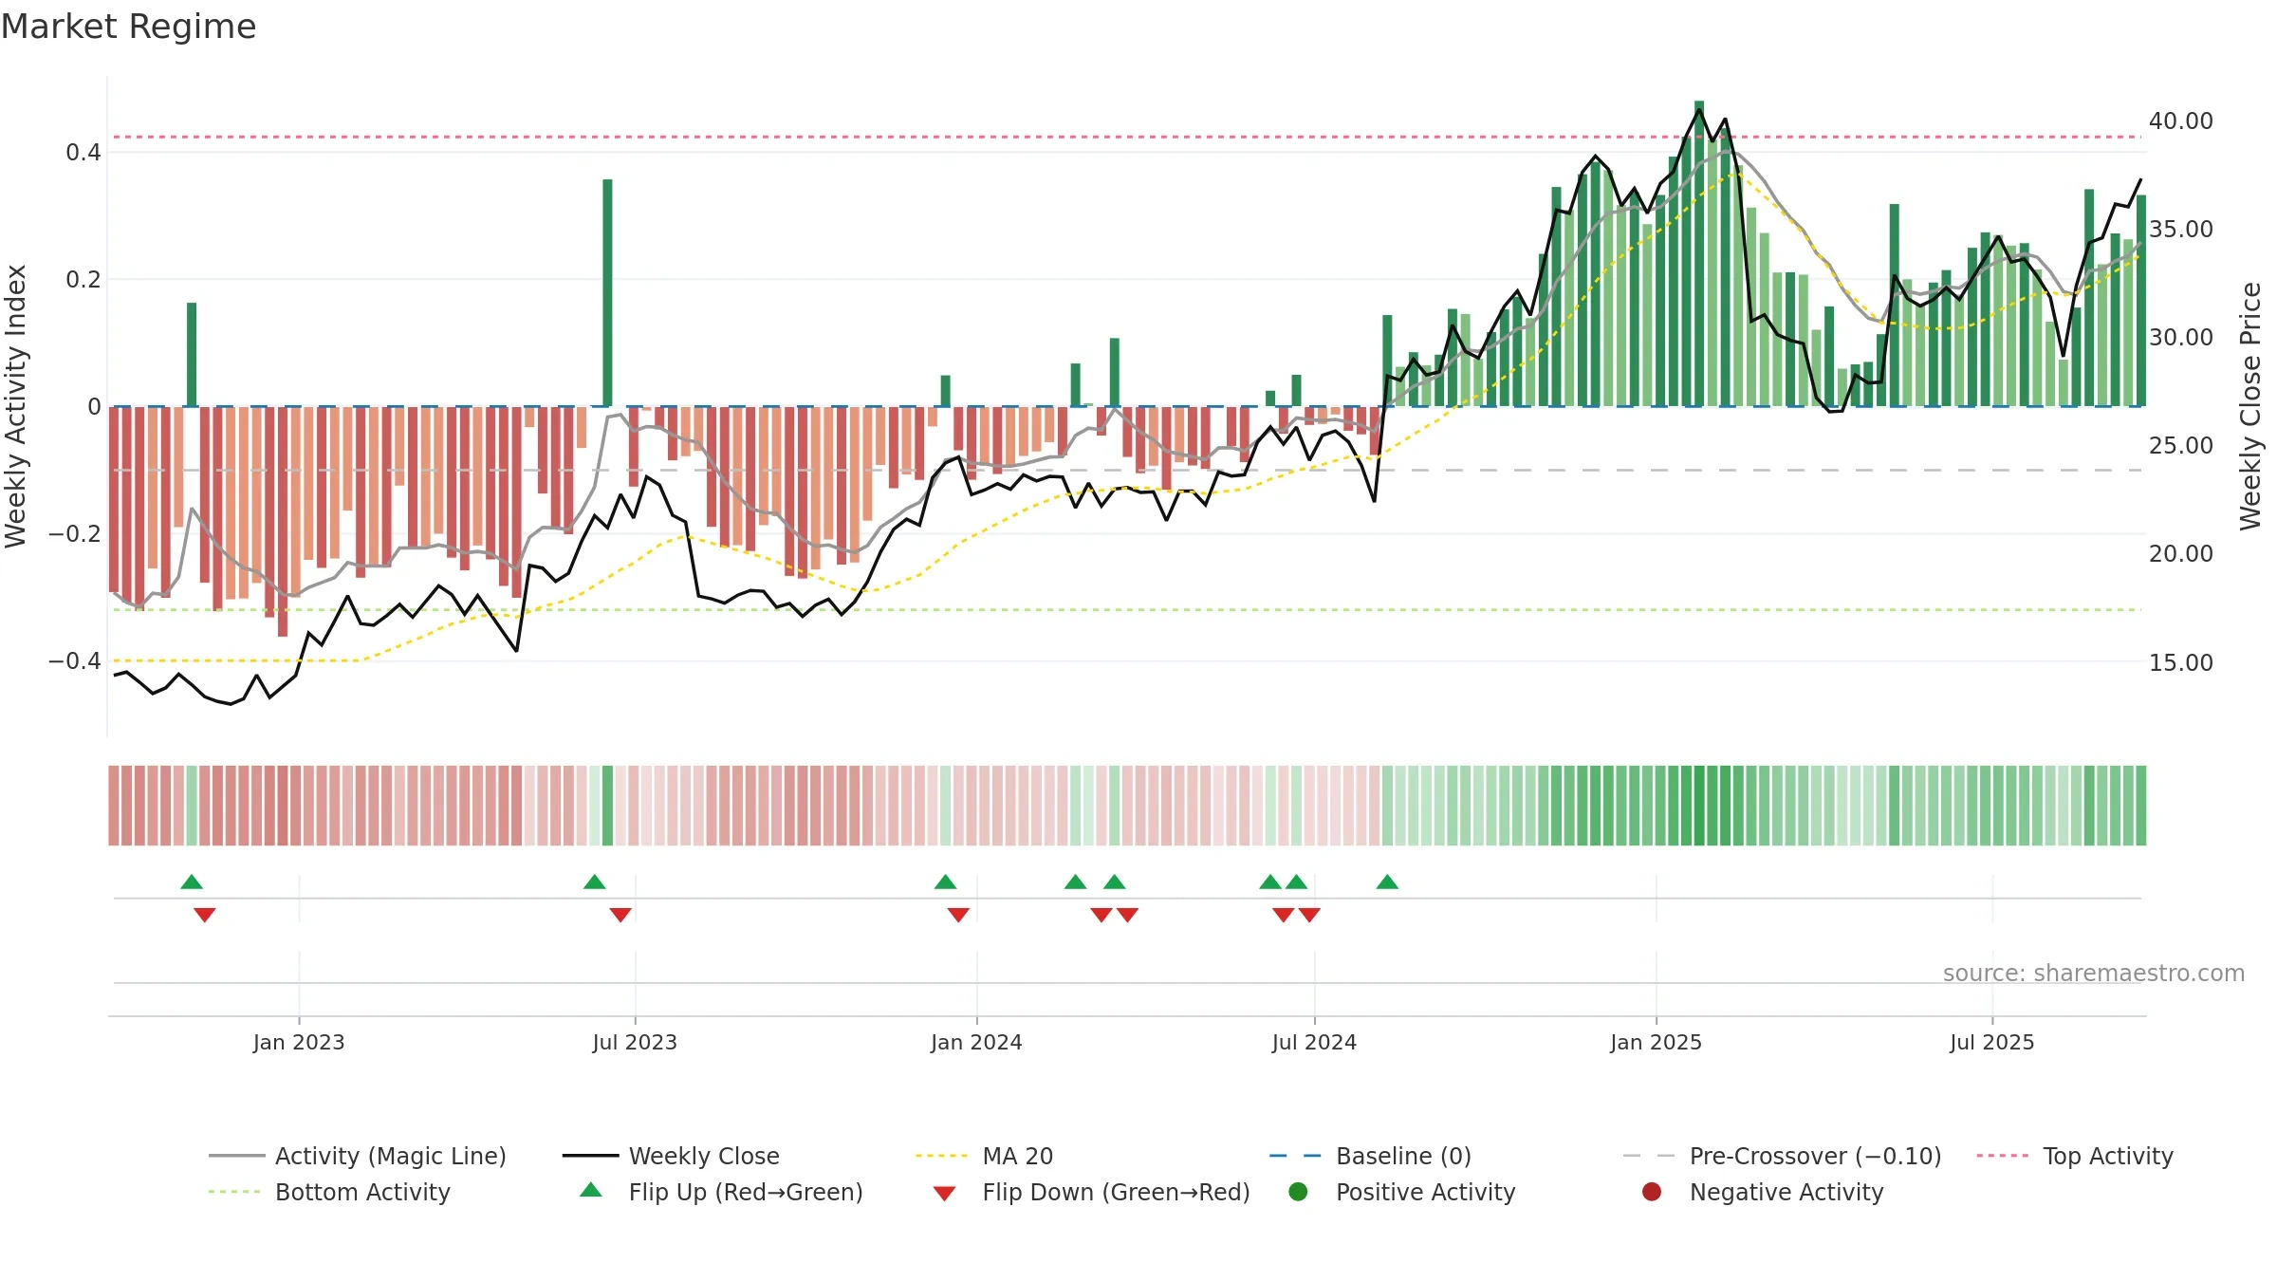Image resolution: width=2277 pixels, height=1281 pixels.
Task: Click the 30.00 right axis price label
Action: (x=2180, y=338)
